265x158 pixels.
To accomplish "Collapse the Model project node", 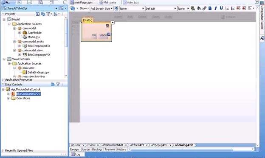I will coord(4,20).
